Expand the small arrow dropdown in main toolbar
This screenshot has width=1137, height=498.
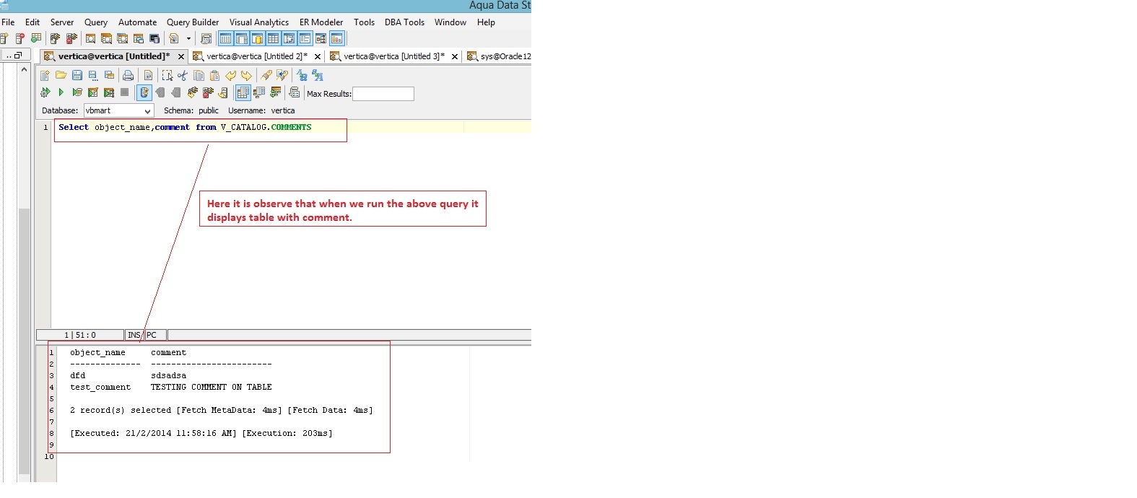pos(188,38)
